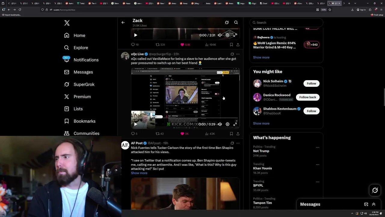The width and height of the screenshot is (385, 217).
Task: Share the post with 194K views
Action: [238, 45]
